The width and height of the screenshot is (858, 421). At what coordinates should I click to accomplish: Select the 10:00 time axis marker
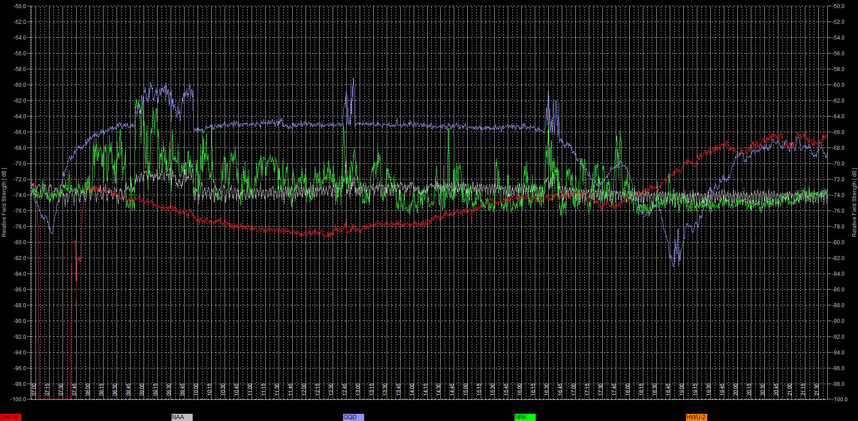point(196,390)
